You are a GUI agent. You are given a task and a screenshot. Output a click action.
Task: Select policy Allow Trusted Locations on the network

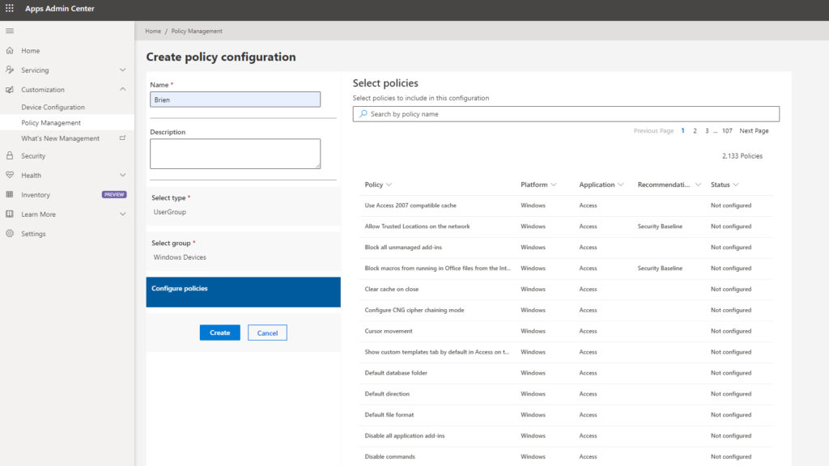[417, 227]
